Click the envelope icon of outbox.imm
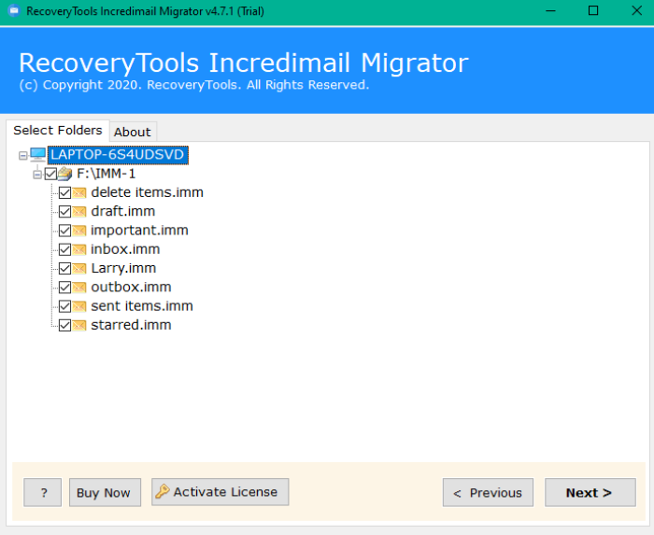The image size is (654, 535). 78,288
